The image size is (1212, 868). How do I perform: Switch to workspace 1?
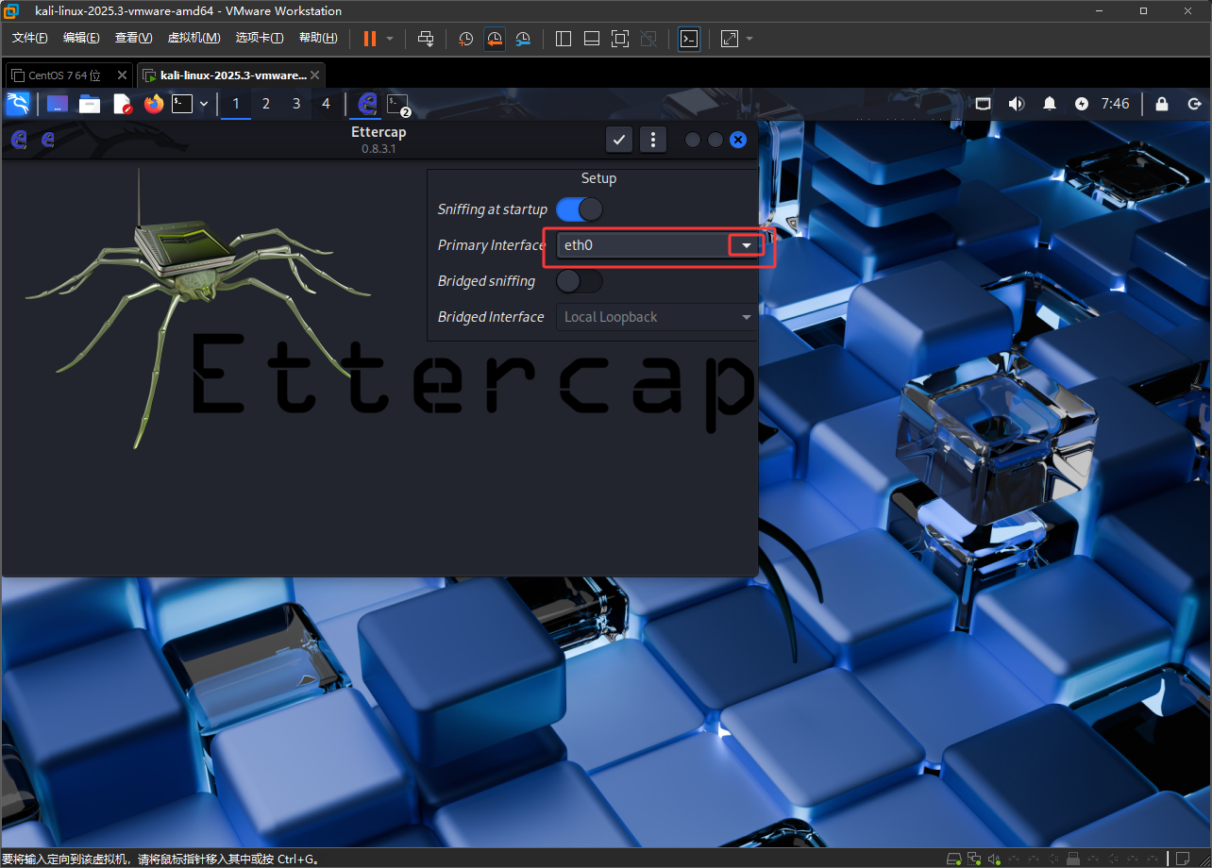point(236,104)
